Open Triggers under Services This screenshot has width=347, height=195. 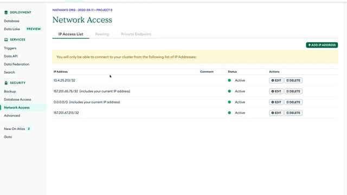coord(10,48)
